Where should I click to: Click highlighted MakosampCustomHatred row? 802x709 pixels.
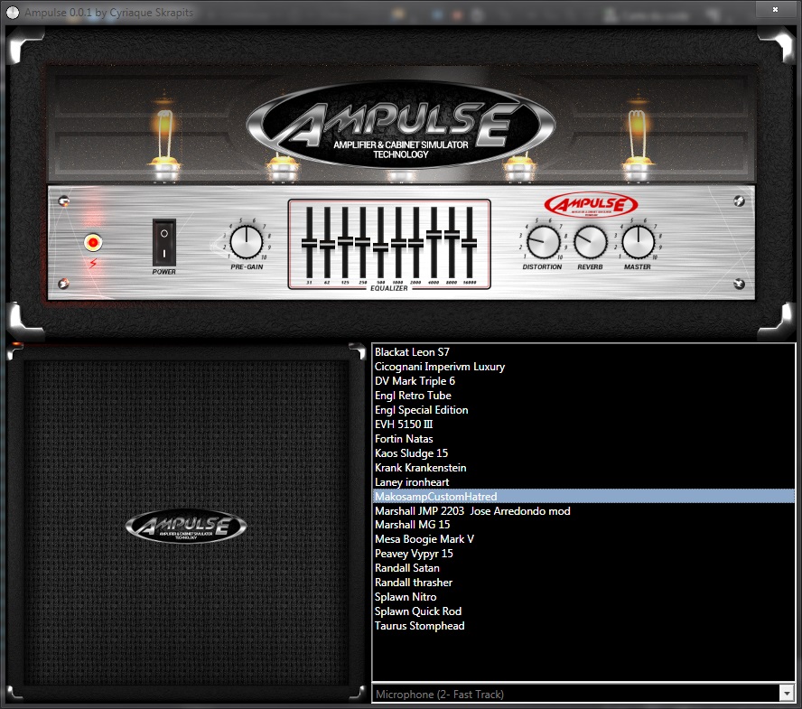click(583, 496)
